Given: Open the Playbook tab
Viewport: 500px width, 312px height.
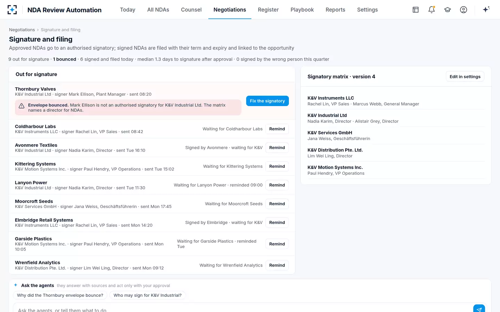Looking at the screenshot, I should pyautogui.click(x=302, y=10).
